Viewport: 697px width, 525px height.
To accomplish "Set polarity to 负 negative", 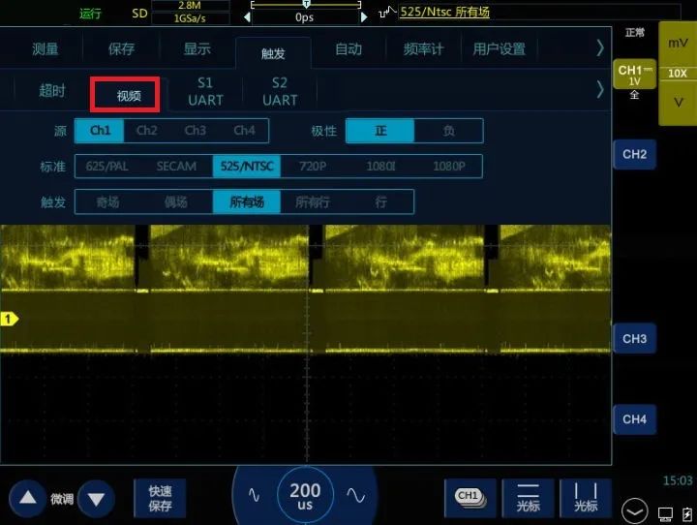I will [x=448, y=131].
